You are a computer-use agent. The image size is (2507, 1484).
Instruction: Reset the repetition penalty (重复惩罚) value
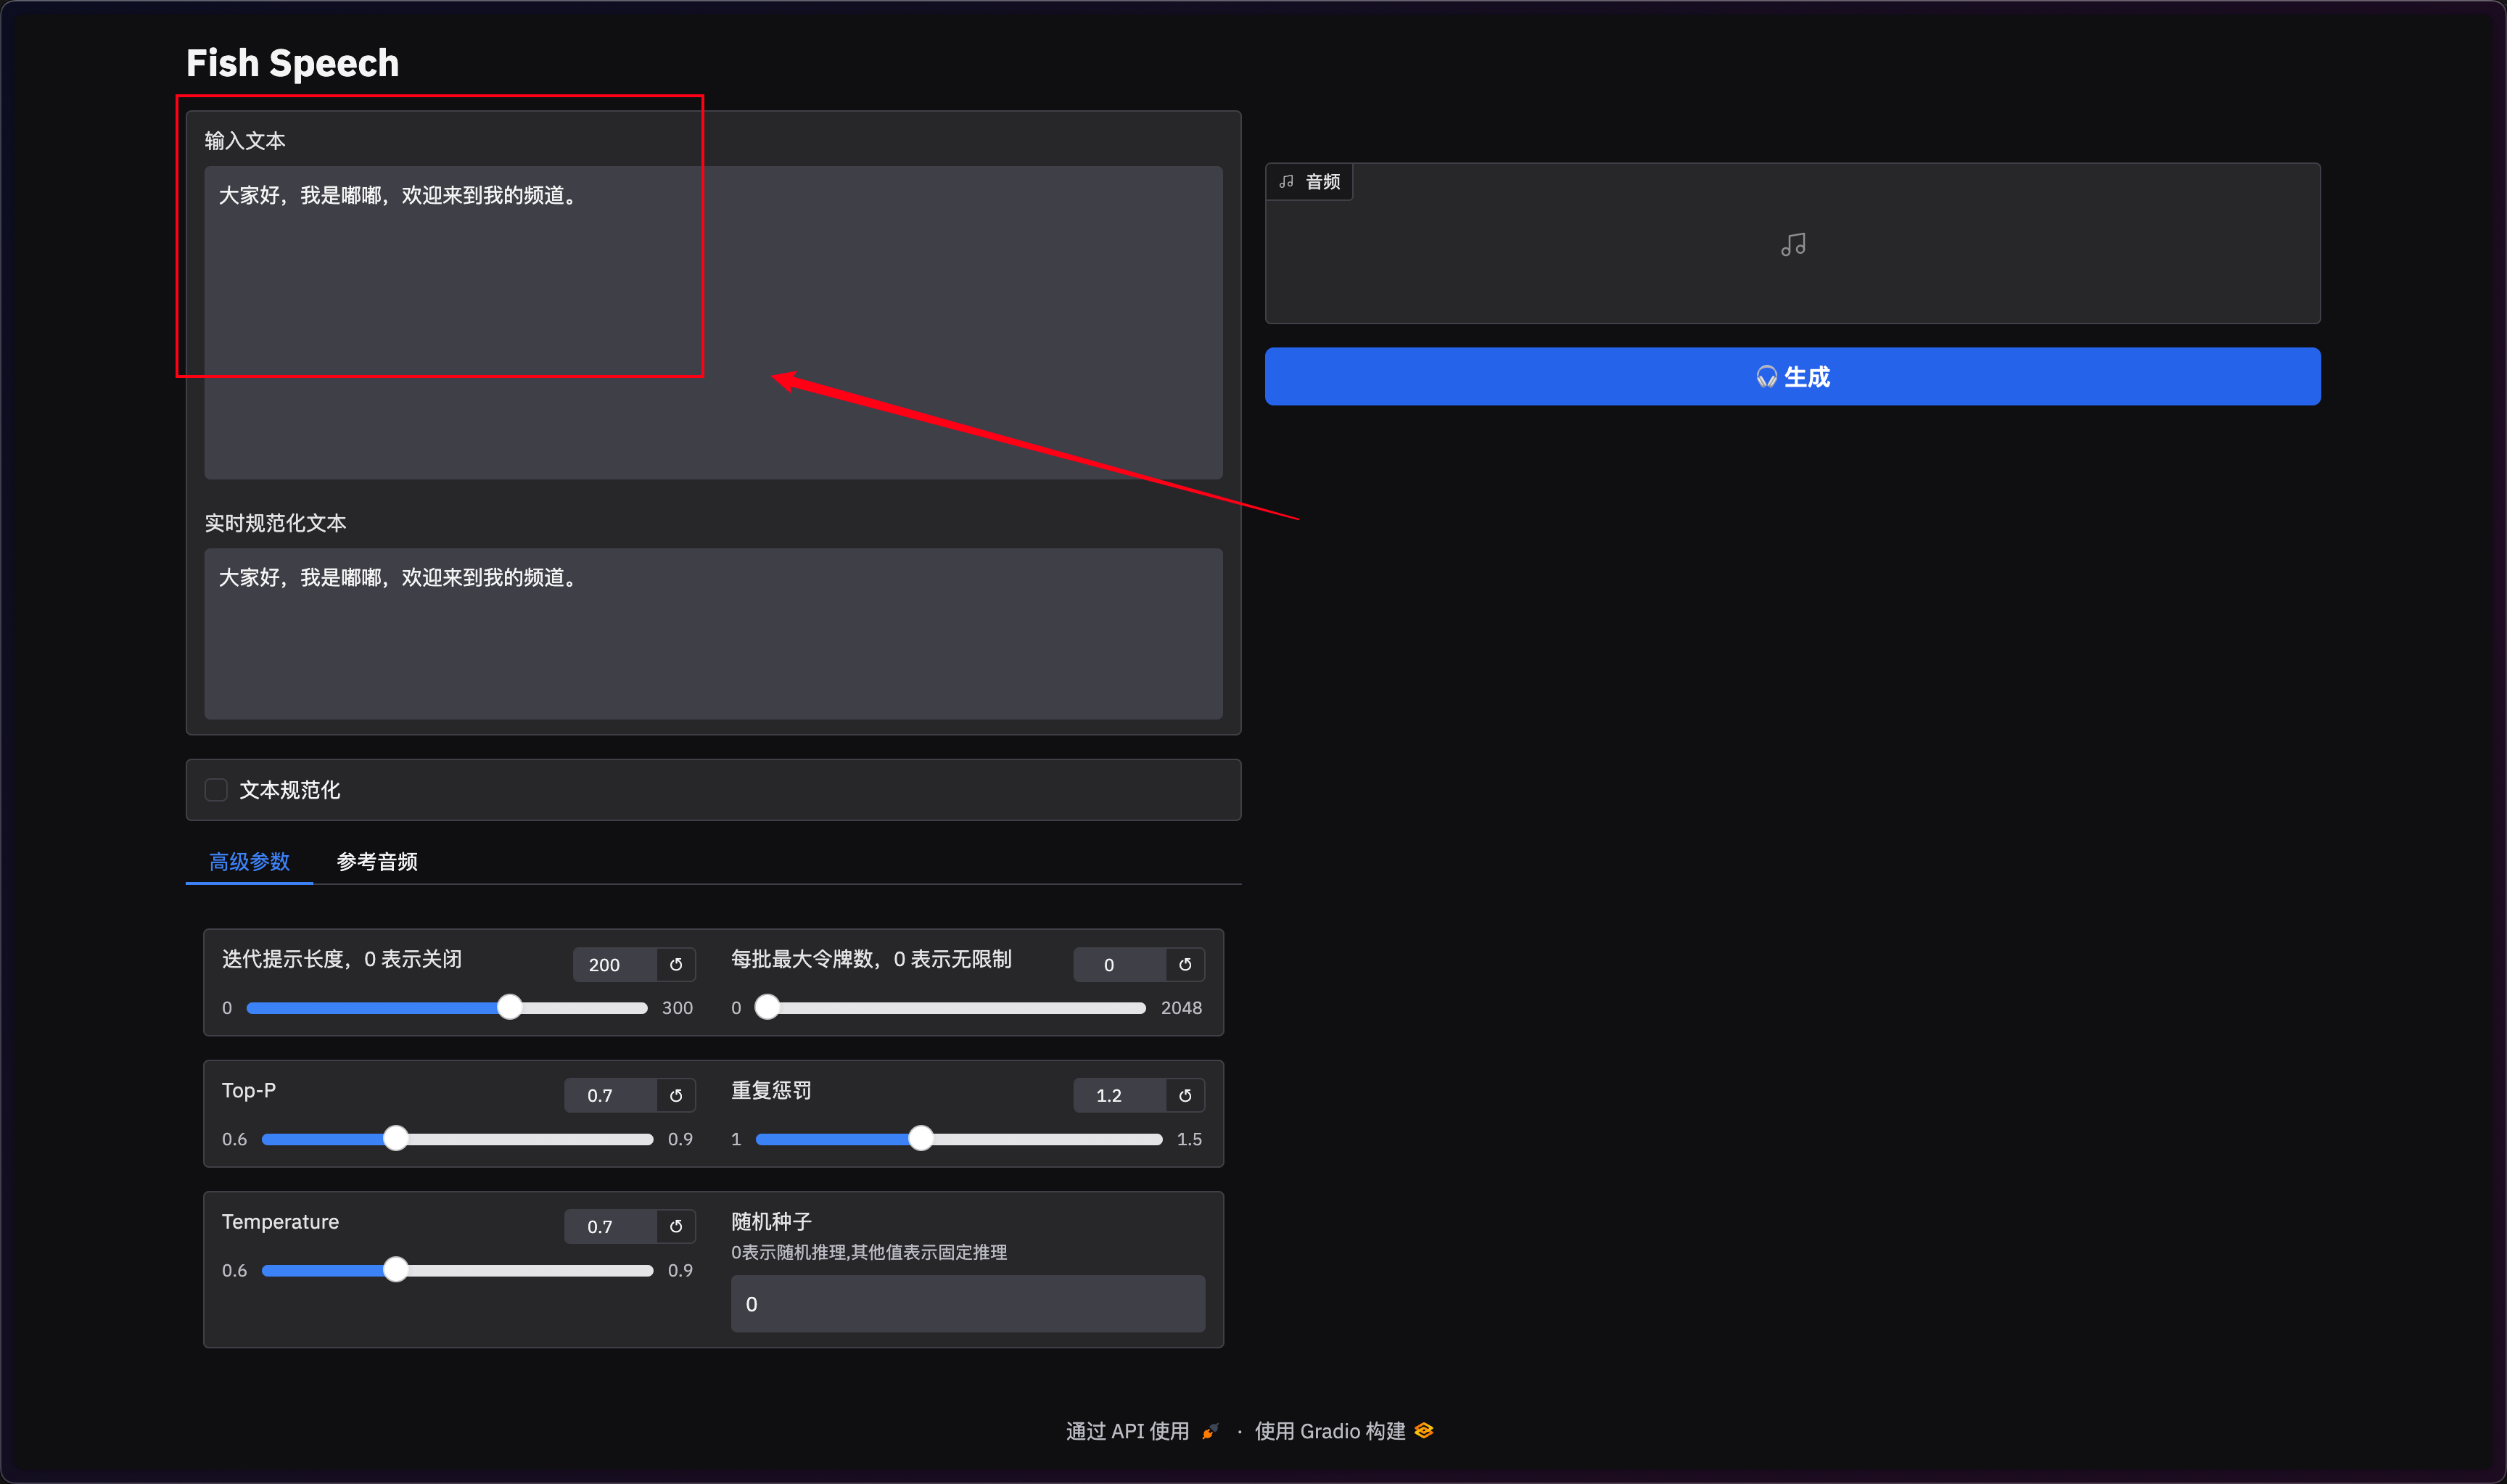point(1185,1096)
